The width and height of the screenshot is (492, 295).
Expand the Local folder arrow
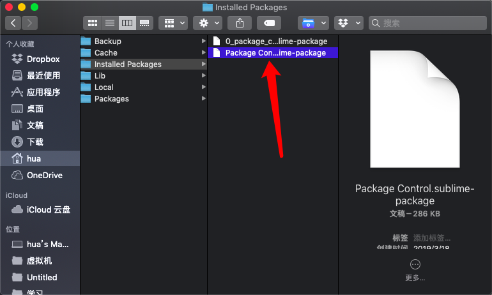203,87
